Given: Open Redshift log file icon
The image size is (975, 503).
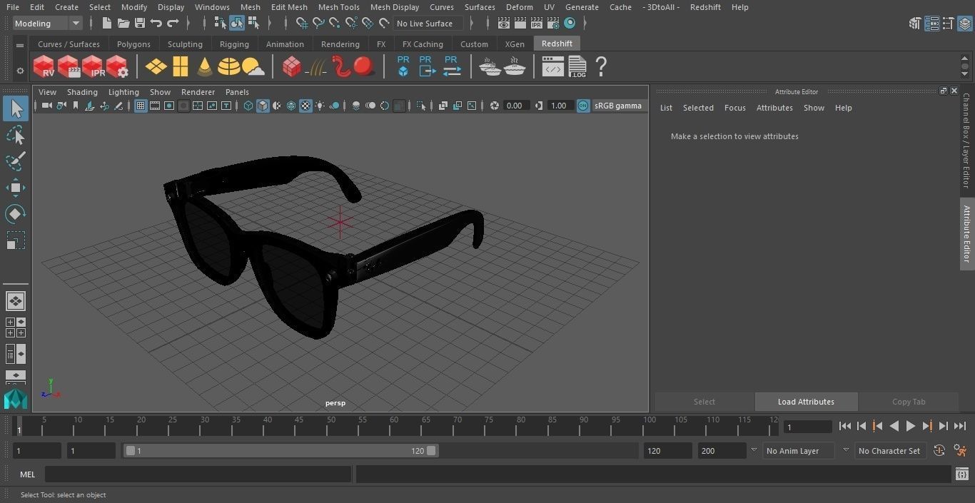Looking at the screenshot, I should (577, 67).
